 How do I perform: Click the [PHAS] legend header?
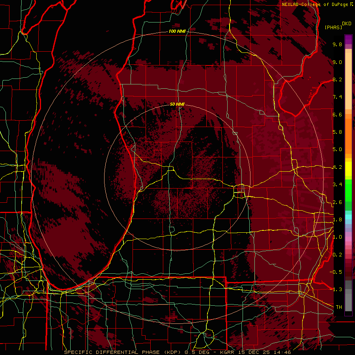(333, 27)
